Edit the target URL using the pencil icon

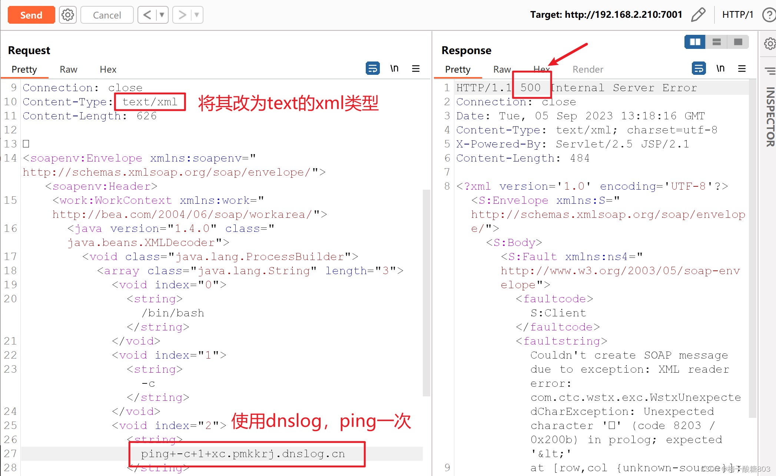click(x=698, y=15)
